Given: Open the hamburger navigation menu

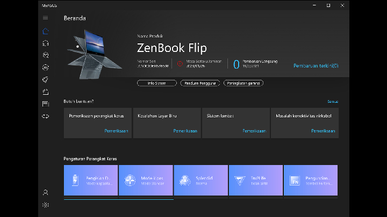Looking at the screenshot, I should point(46,18).
